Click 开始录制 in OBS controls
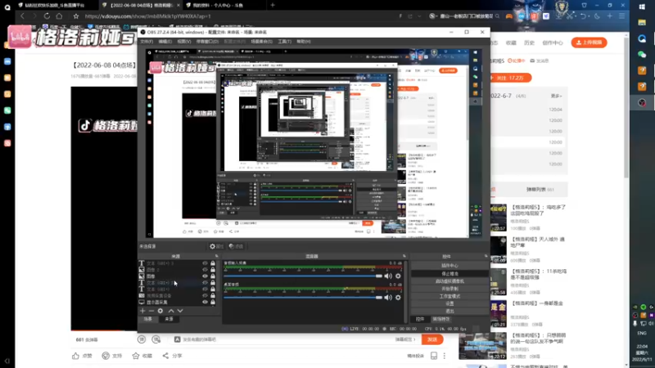Screen dimensions: 655x368 (449, 289)
